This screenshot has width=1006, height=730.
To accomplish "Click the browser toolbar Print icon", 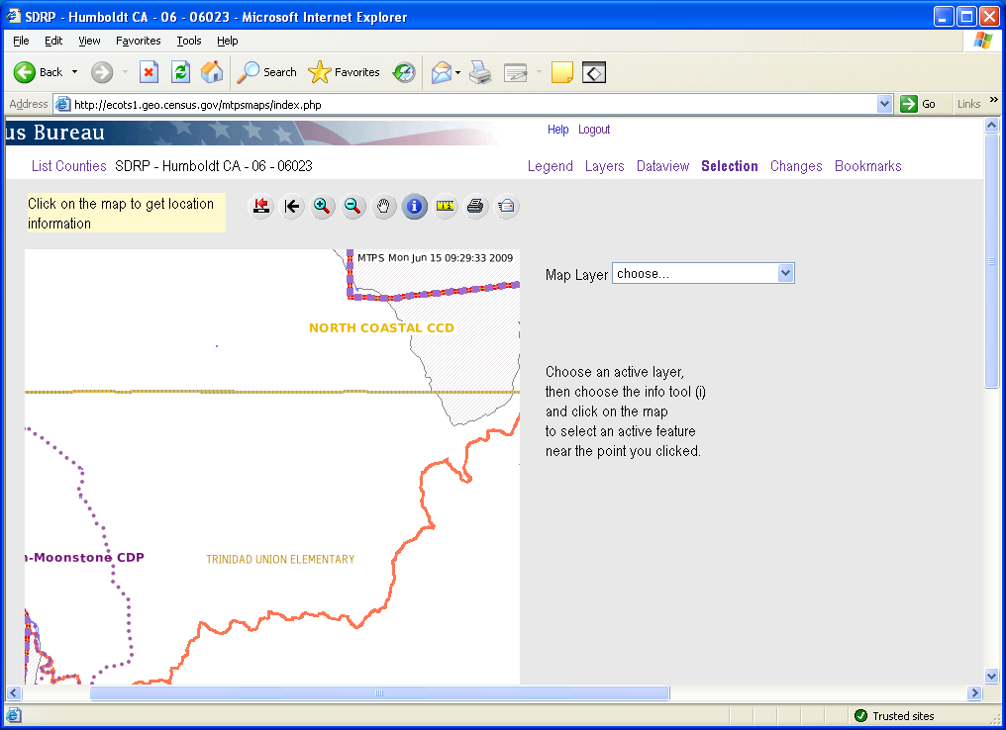I will coord(480,72).
